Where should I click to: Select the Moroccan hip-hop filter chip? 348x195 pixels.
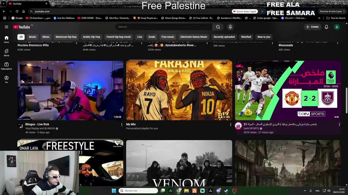point(66,37)
